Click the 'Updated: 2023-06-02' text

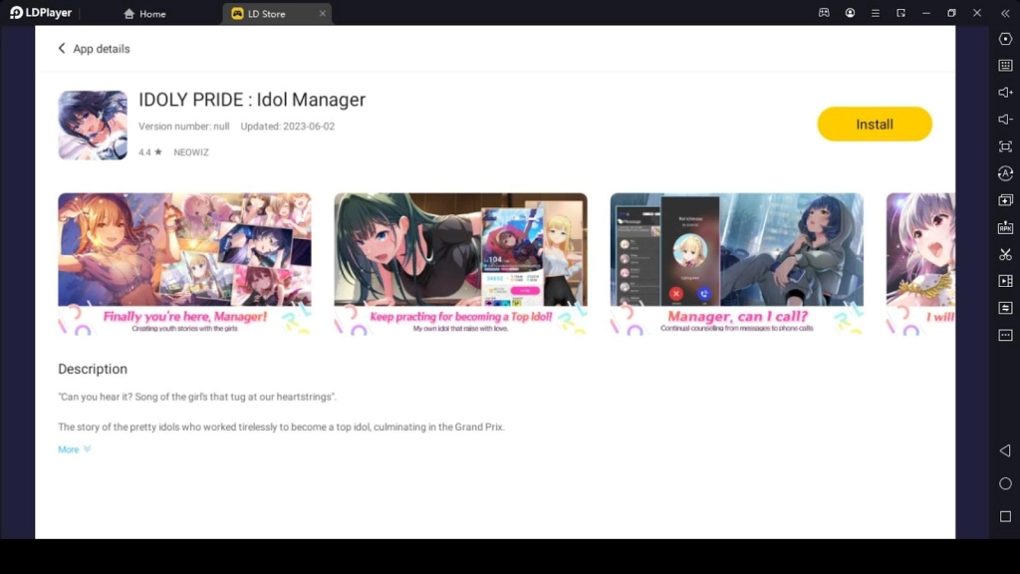coord(288,127)
